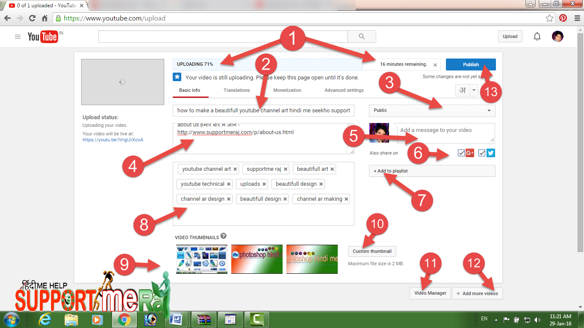
Task: Remove the "channel ar design" tag
Action: [229, 199]
